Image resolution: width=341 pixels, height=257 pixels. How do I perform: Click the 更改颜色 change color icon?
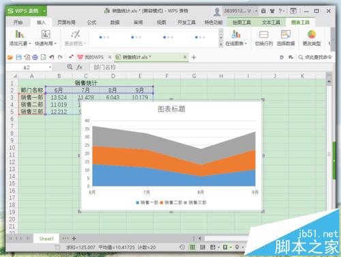(x=75, y=34)
